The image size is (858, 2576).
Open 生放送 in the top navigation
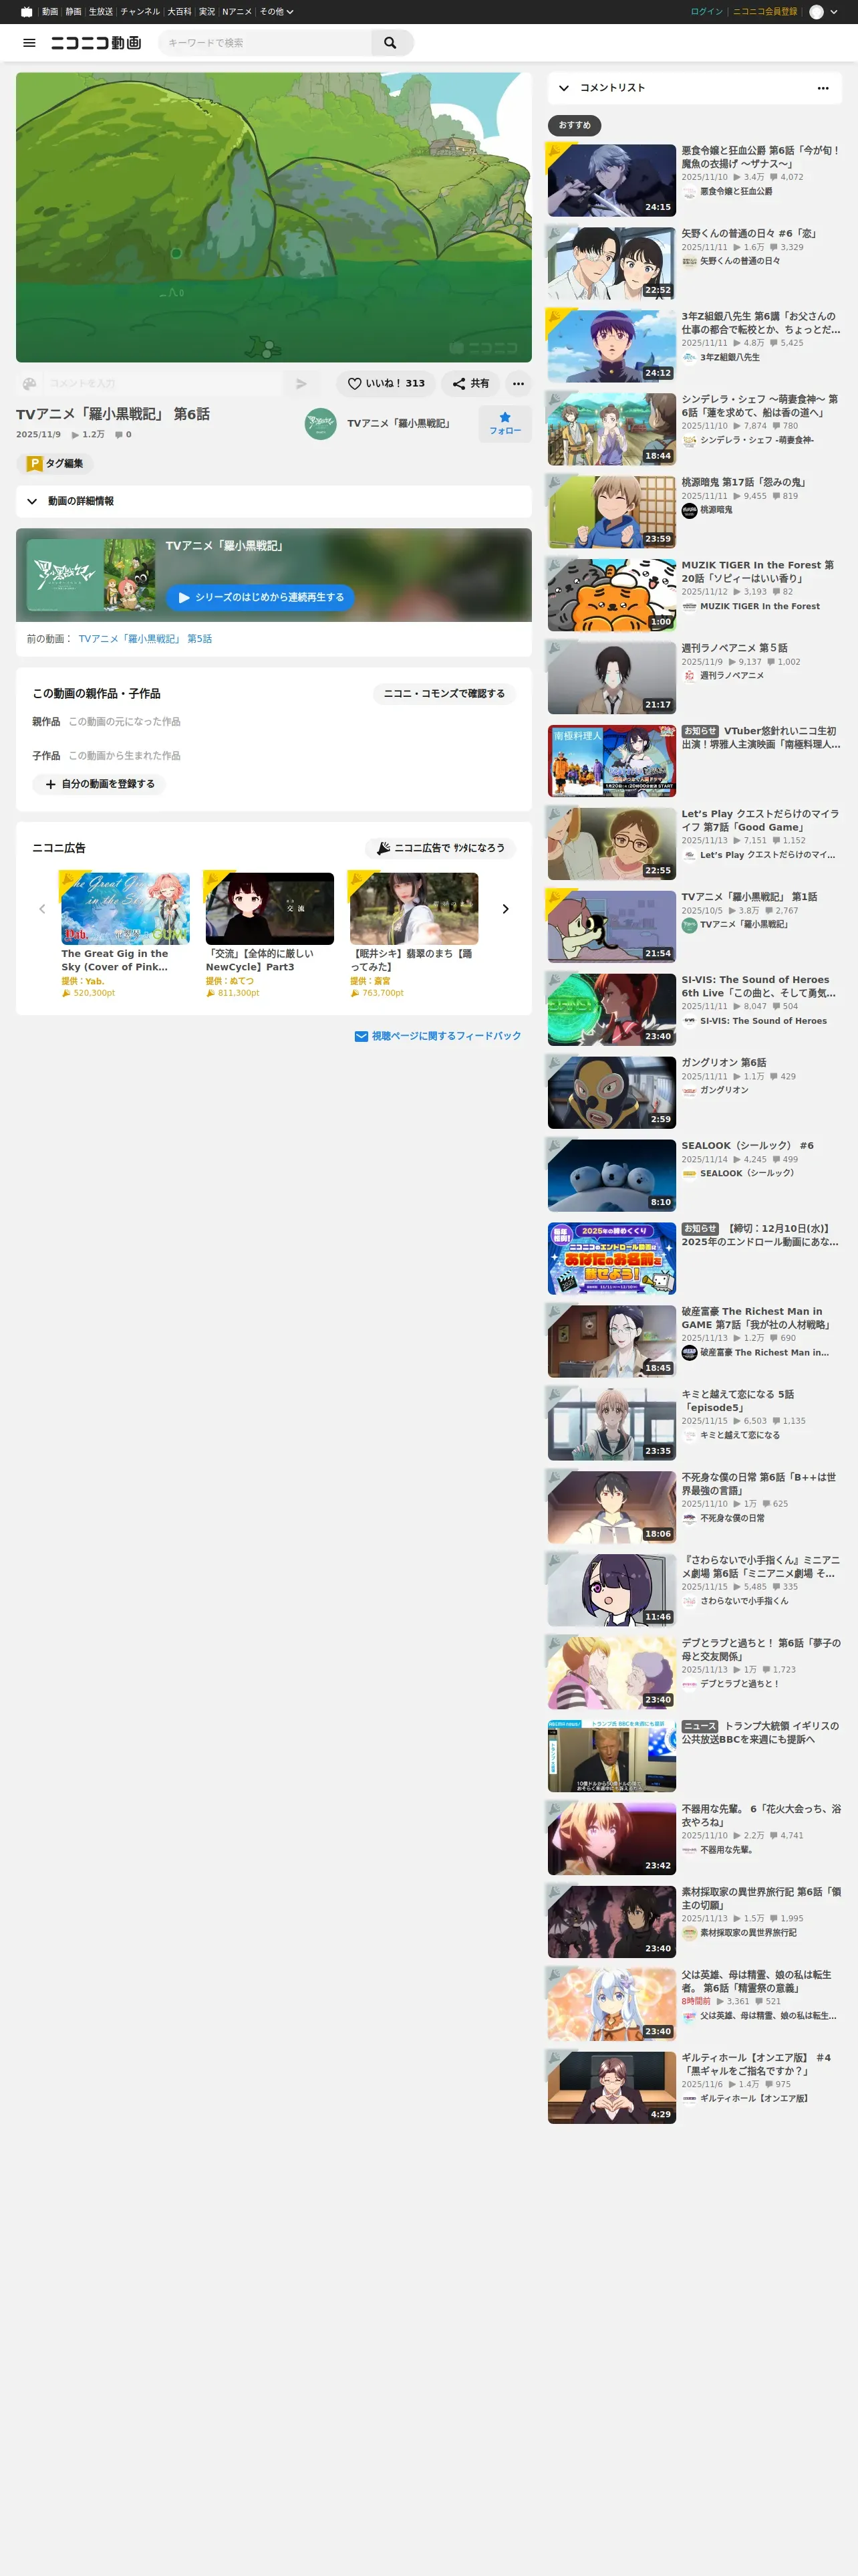[x=101, y=12]
